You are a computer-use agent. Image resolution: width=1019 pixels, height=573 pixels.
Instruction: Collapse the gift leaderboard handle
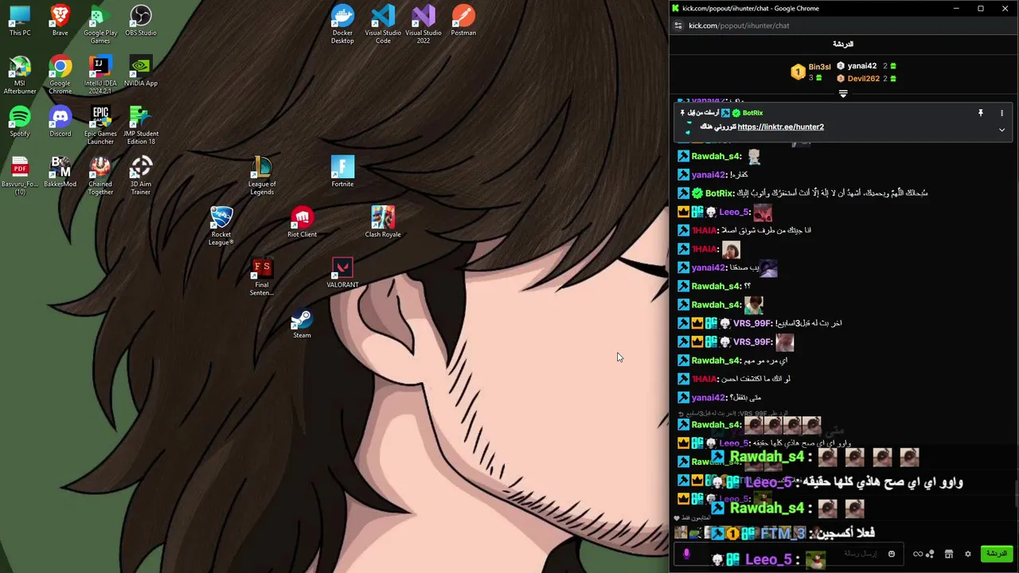(x=843, y=94)
